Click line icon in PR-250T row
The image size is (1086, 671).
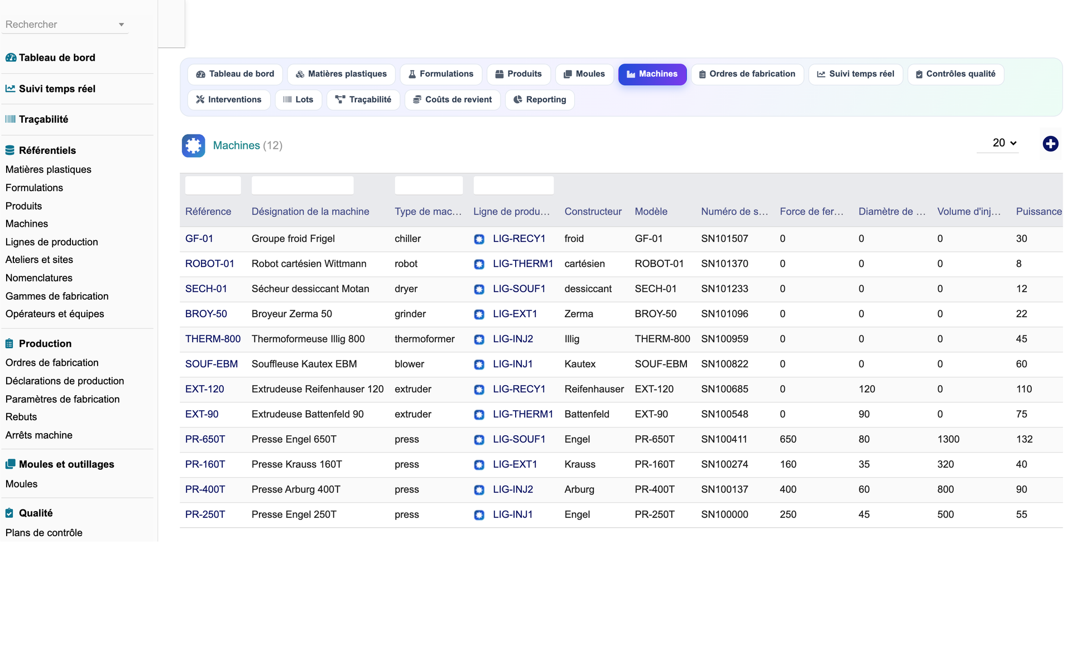479,515
